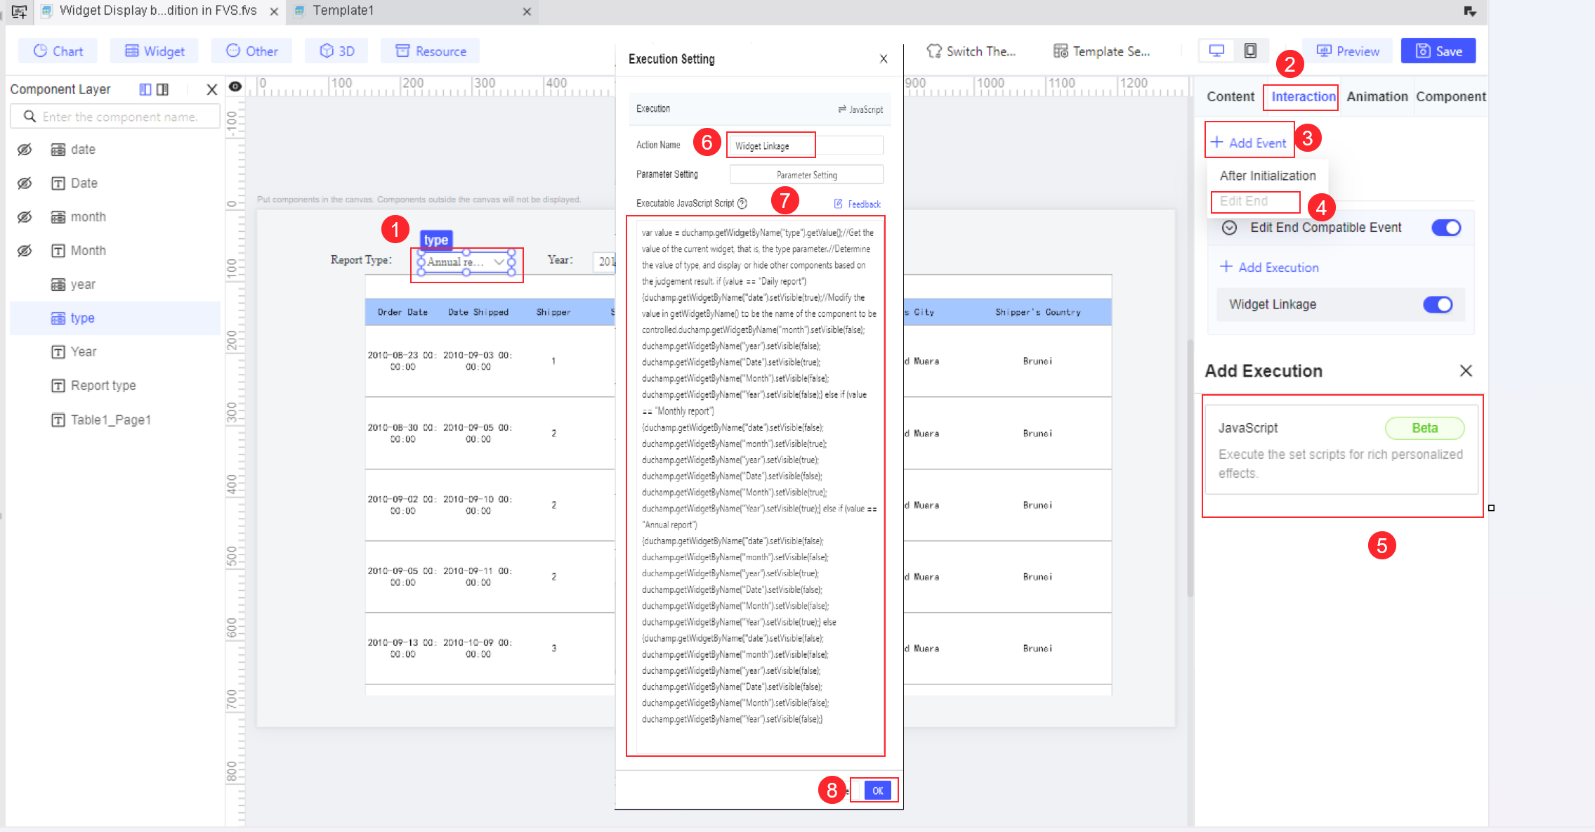
Task: Select the JavaScript execution card
Action: (x=1341, y=450)
